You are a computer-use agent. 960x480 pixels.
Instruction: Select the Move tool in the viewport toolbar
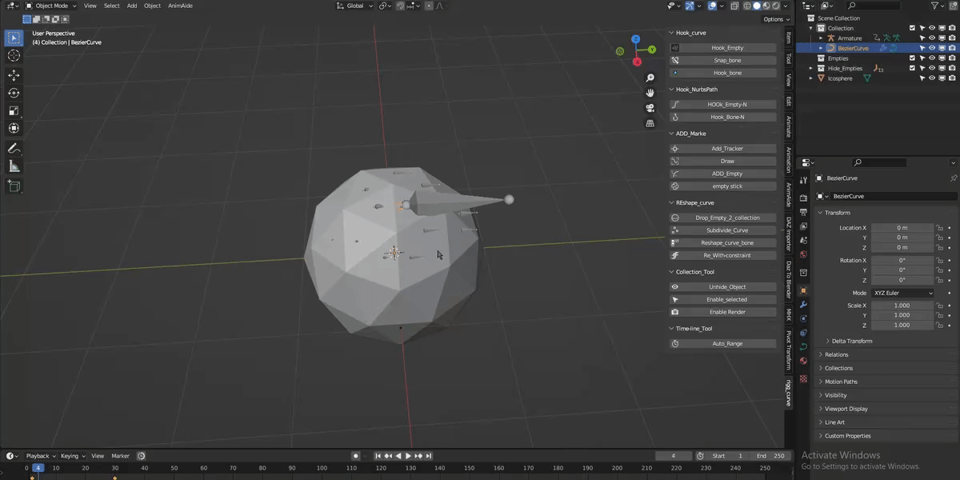pos(13,74)
